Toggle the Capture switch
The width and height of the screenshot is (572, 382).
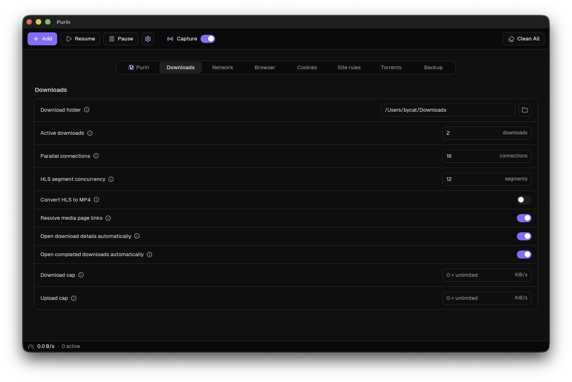208,39
